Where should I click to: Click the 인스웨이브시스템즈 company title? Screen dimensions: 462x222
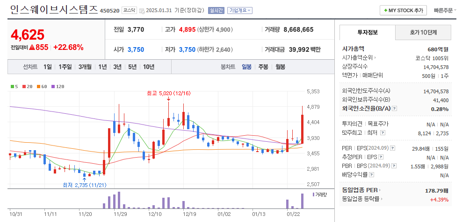[x=54, y=9]
